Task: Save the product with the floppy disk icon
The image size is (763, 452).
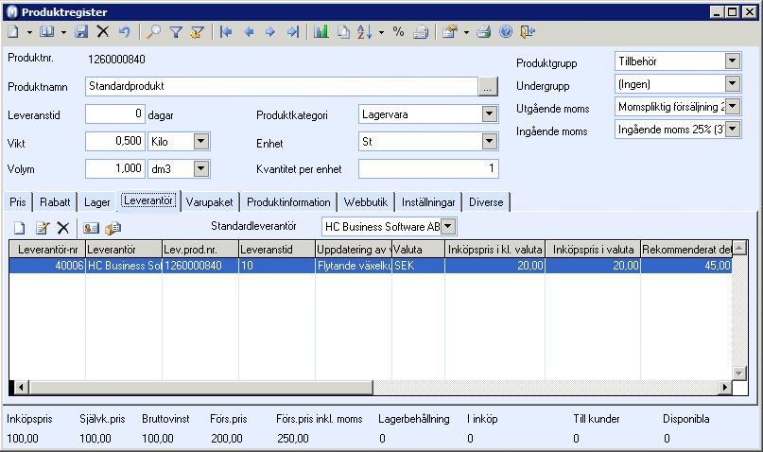Action: click(x=81, y=32)
